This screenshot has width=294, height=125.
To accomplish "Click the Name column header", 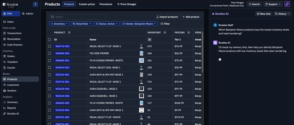I will click(x=93, y=40).
